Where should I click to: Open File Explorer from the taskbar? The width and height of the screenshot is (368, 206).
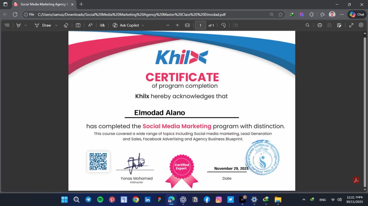(x=278, y=200)
